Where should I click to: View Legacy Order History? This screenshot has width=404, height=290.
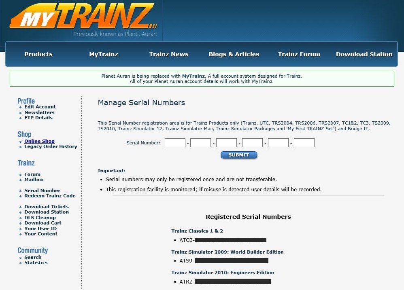[51, 146]
